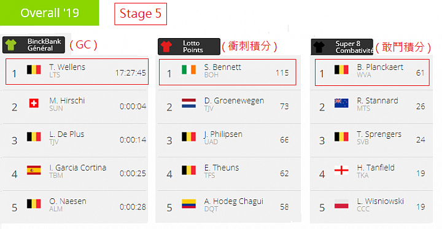Click the black Super 8 Combativité jersey icon

point(320,47)
